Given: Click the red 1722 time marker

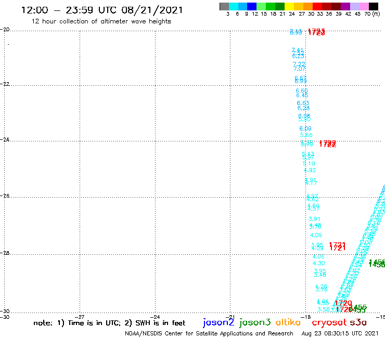Looking at the screenshot, I should tap(328, 144).
